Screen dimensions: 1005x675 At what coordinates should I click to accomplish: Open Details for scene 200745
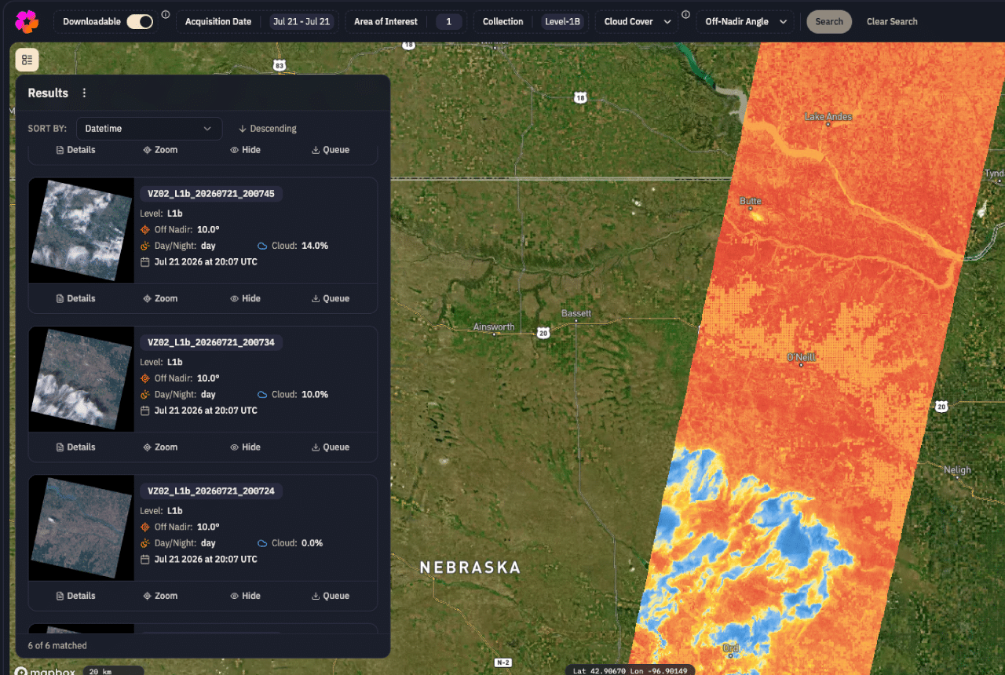[75, 298]
